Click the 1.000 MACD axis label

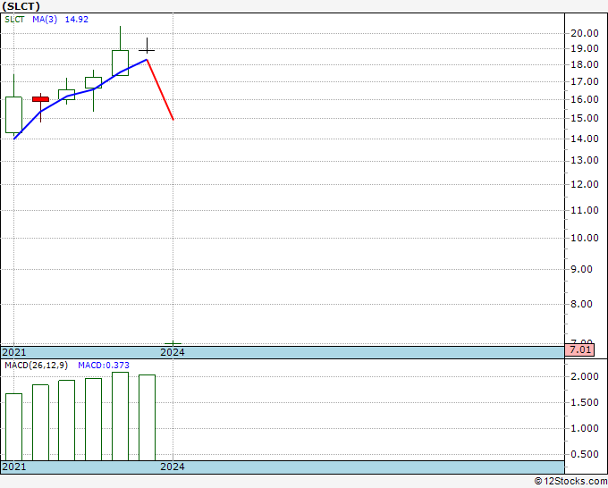[585, 429]
